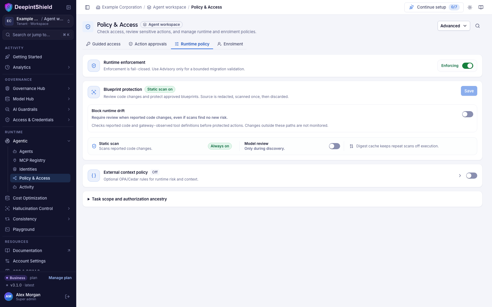The image size is (492, 307).
Task: Click the Activity icon under Agentic
Action: pyautogui.click(x=15, y=187)
